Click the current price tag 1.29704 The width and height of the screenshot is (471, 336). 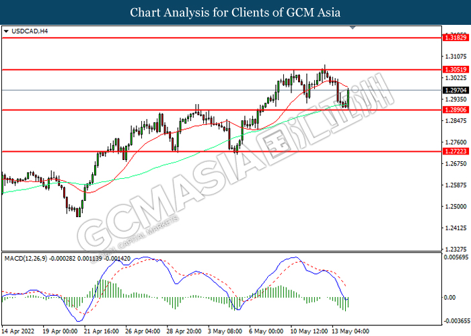456,90
